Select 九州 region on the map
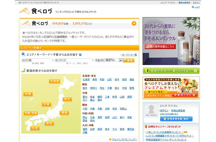Image resolution: width=216 pixels, height=142 pixels. coord(35,128)
